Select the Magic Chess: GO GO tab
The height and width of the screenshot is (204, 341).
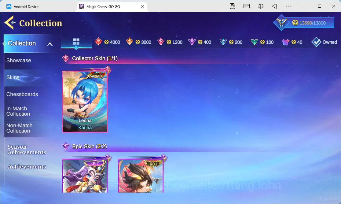(x=112, y=6)
